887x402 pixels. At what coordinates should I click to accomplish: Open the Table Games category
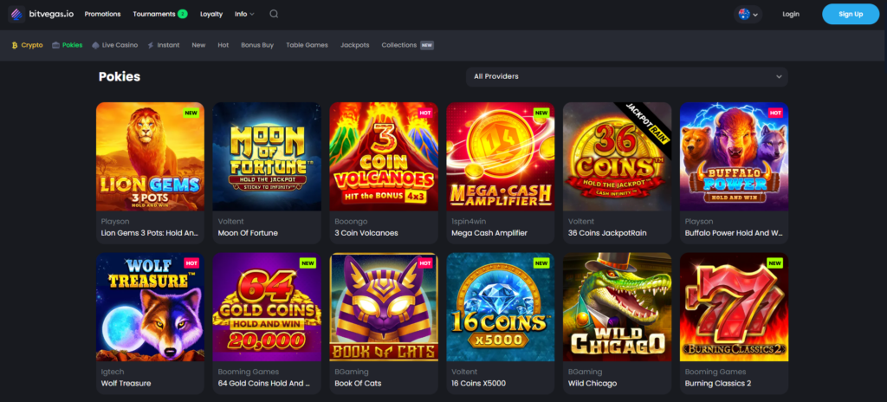(307, 45)
